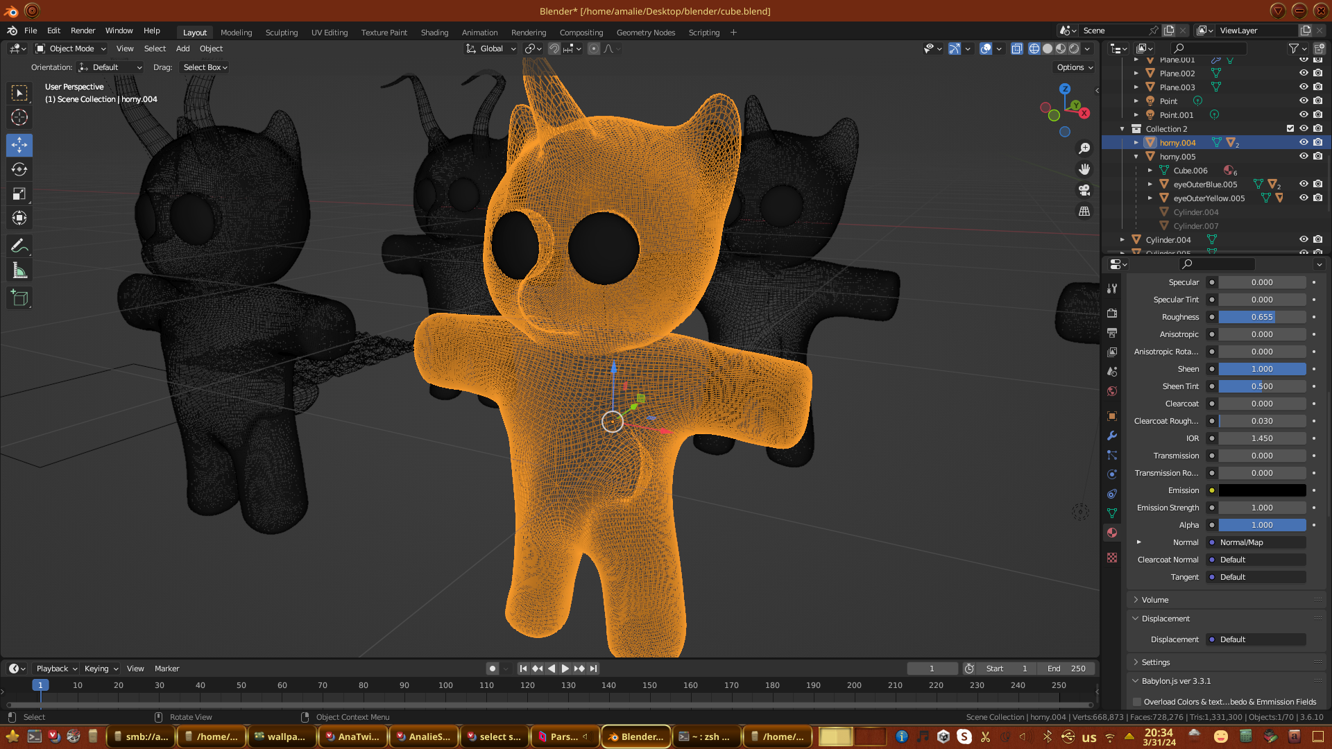Enable Overload Colors & textures checkbox

coord(1137,702)
